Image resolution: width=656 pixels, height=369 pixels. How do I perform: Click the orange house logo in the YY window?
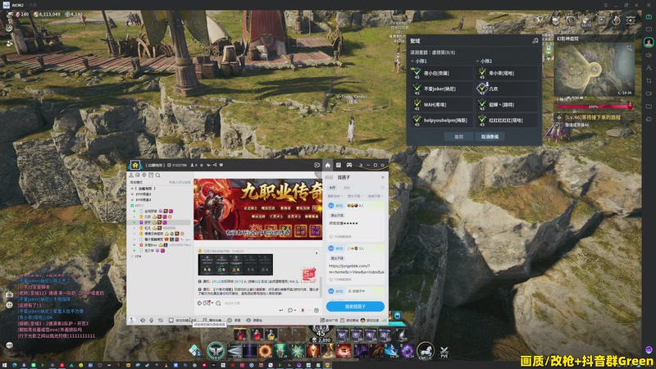(135, 165)
